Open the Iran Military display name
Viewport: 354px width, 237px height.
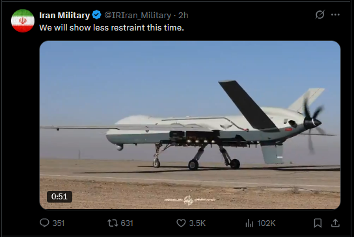click(x=64, y=16)
